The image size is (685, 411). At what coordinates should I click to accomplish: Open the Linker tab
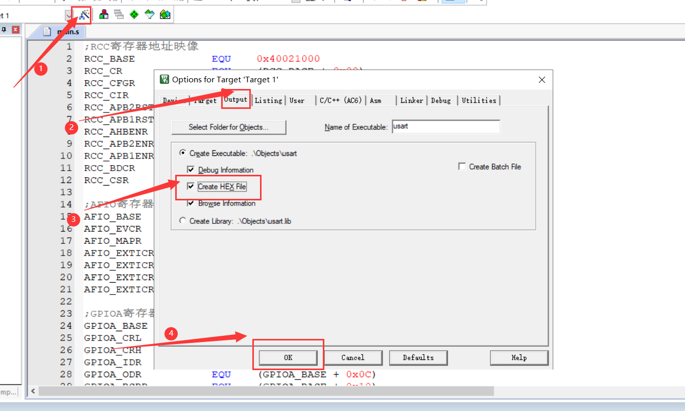pyautogui.click(x=412, y=100)
